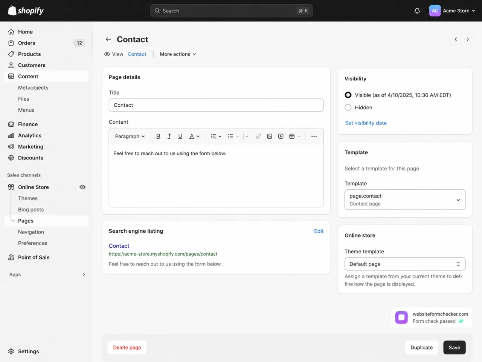The image size is (482, 362).
Task: Click the Customers person icon
Action: tap(11, 65)
